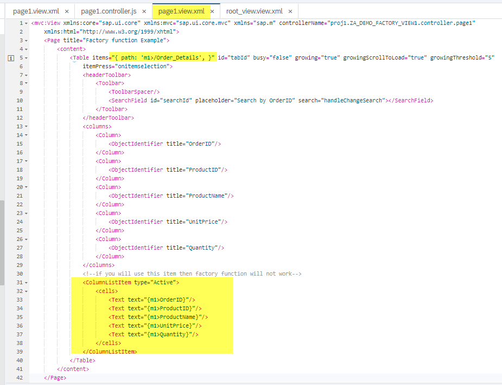Viewport: 502px width, 385px height.
Task: Click ColumnListItem type="Active" opening tag
Action: pyautogui.click(x=131, y=283)
